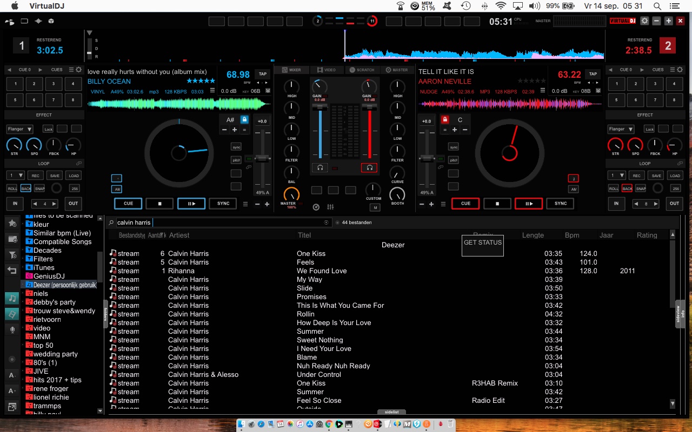The width and height of the screenshot is (692, 432).
Task: Switch to MASTER tab
Action: 397,70
